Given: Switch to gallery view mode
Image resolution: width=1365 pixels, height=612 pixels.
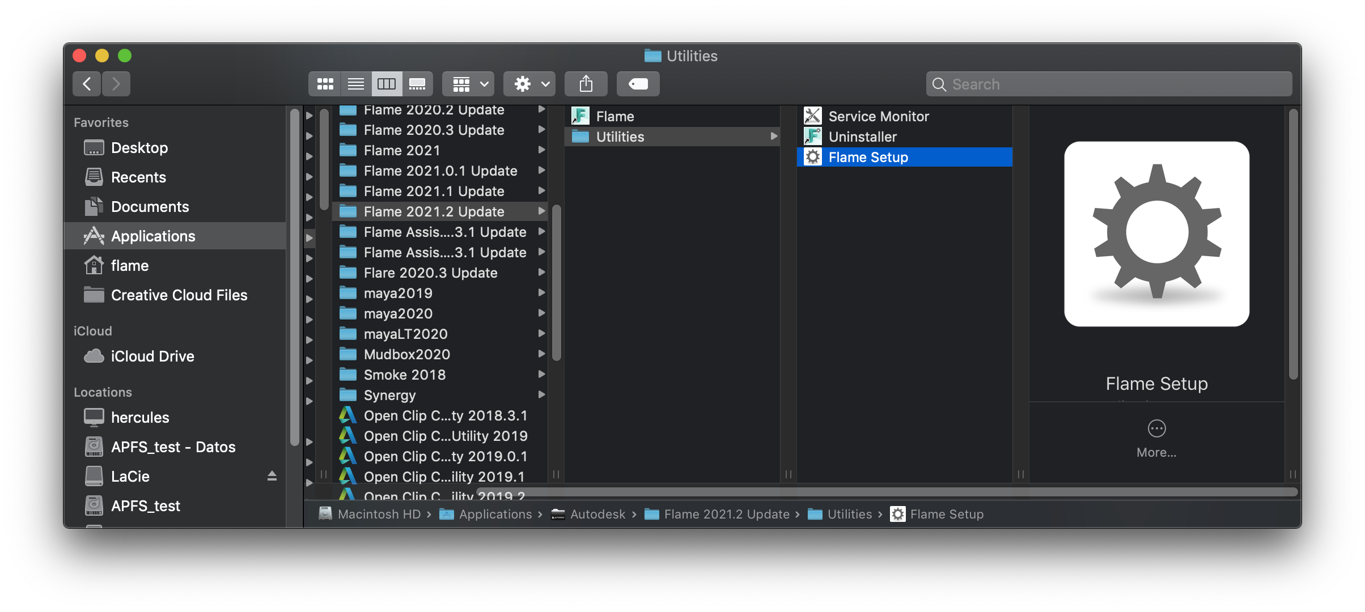Looking at the screenshot, I should [x=417, y=84].
